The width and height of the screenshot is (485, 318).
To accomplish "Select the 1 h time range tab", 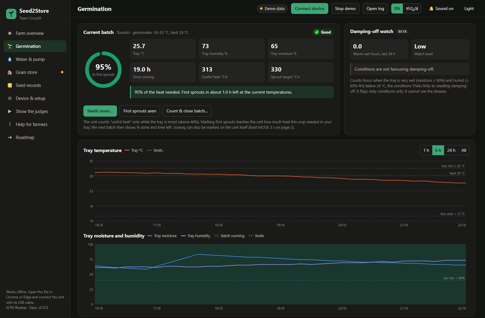I will [426, 150].
